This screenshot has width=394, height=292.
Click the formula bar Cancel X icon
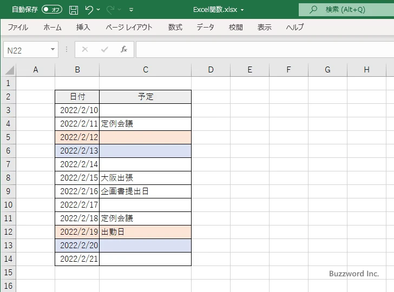[85, 49]
